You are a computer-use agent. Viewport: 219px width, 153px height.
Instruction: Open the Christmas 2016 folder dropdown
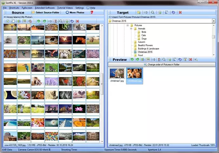pyautogui.click(x=214, y=21)
